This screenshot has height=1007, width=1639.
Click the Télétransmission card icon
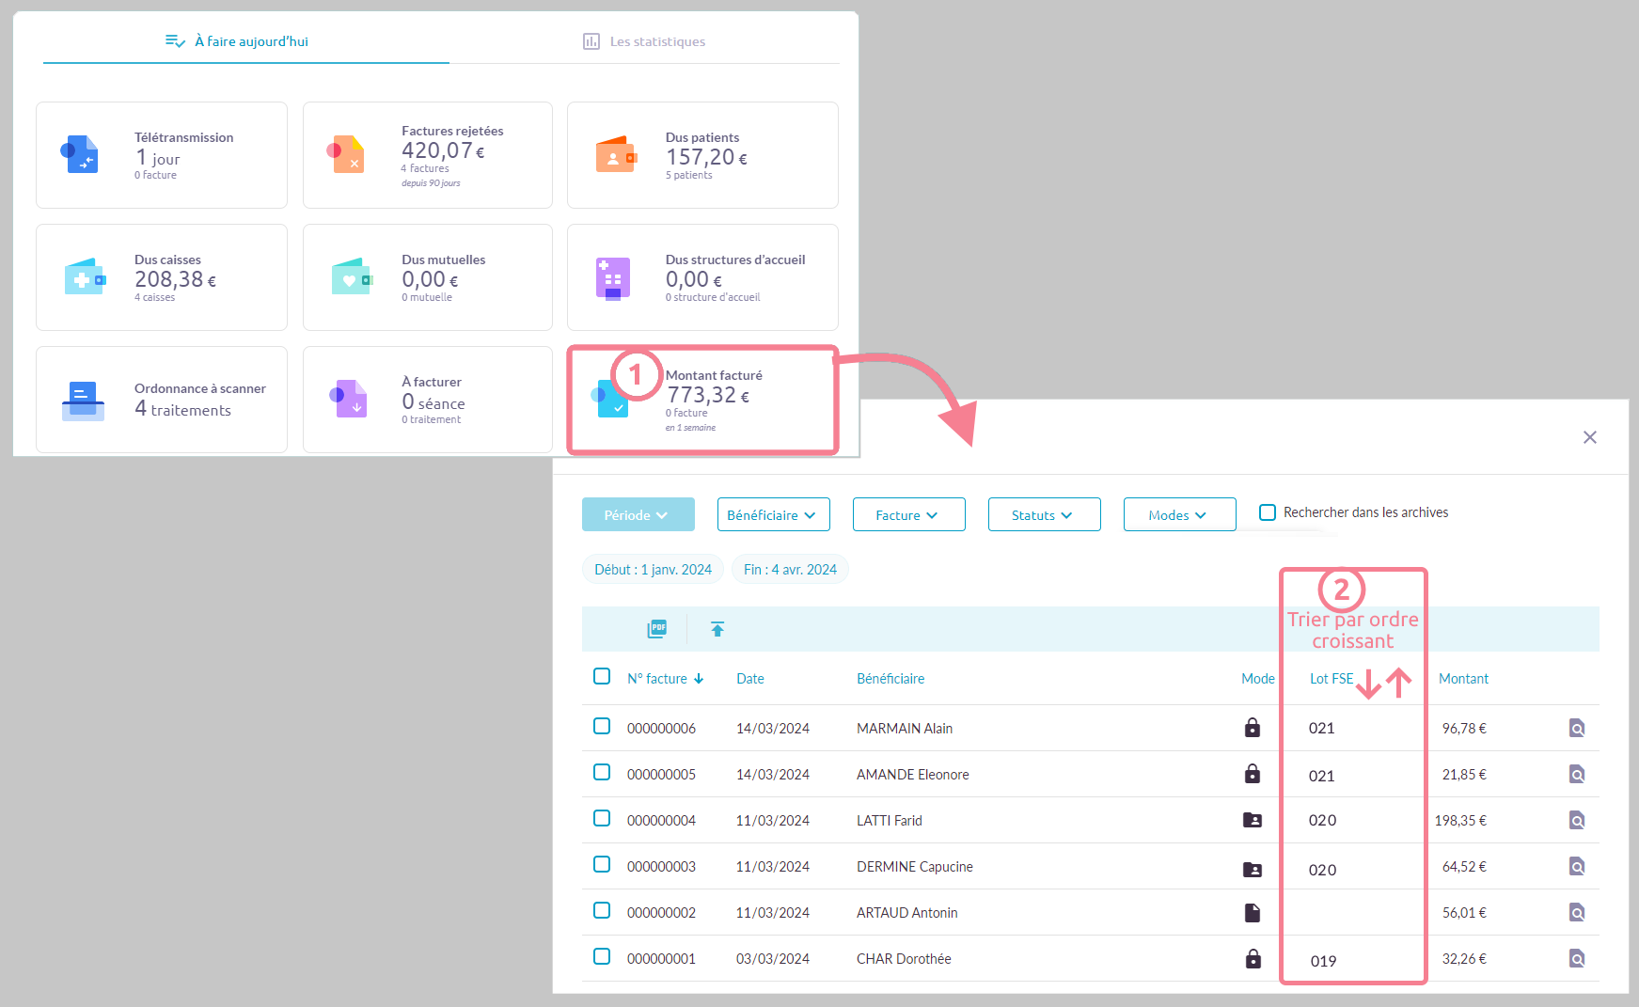tap(81, 155)
